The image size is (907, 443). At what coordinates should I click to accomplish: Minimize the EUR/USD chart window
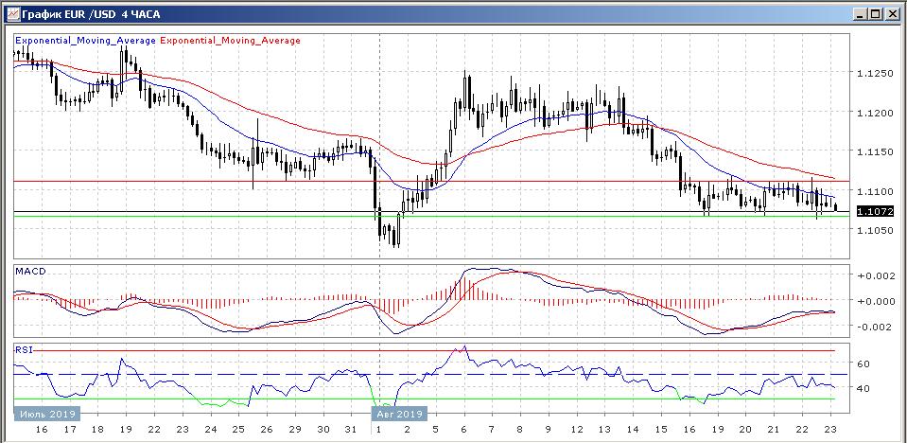pos(860,14)
